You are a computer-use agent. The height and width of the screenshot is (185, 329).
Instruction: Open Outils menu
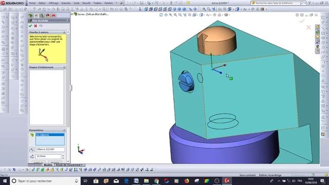pyautogui.click(x=77, y=3)
